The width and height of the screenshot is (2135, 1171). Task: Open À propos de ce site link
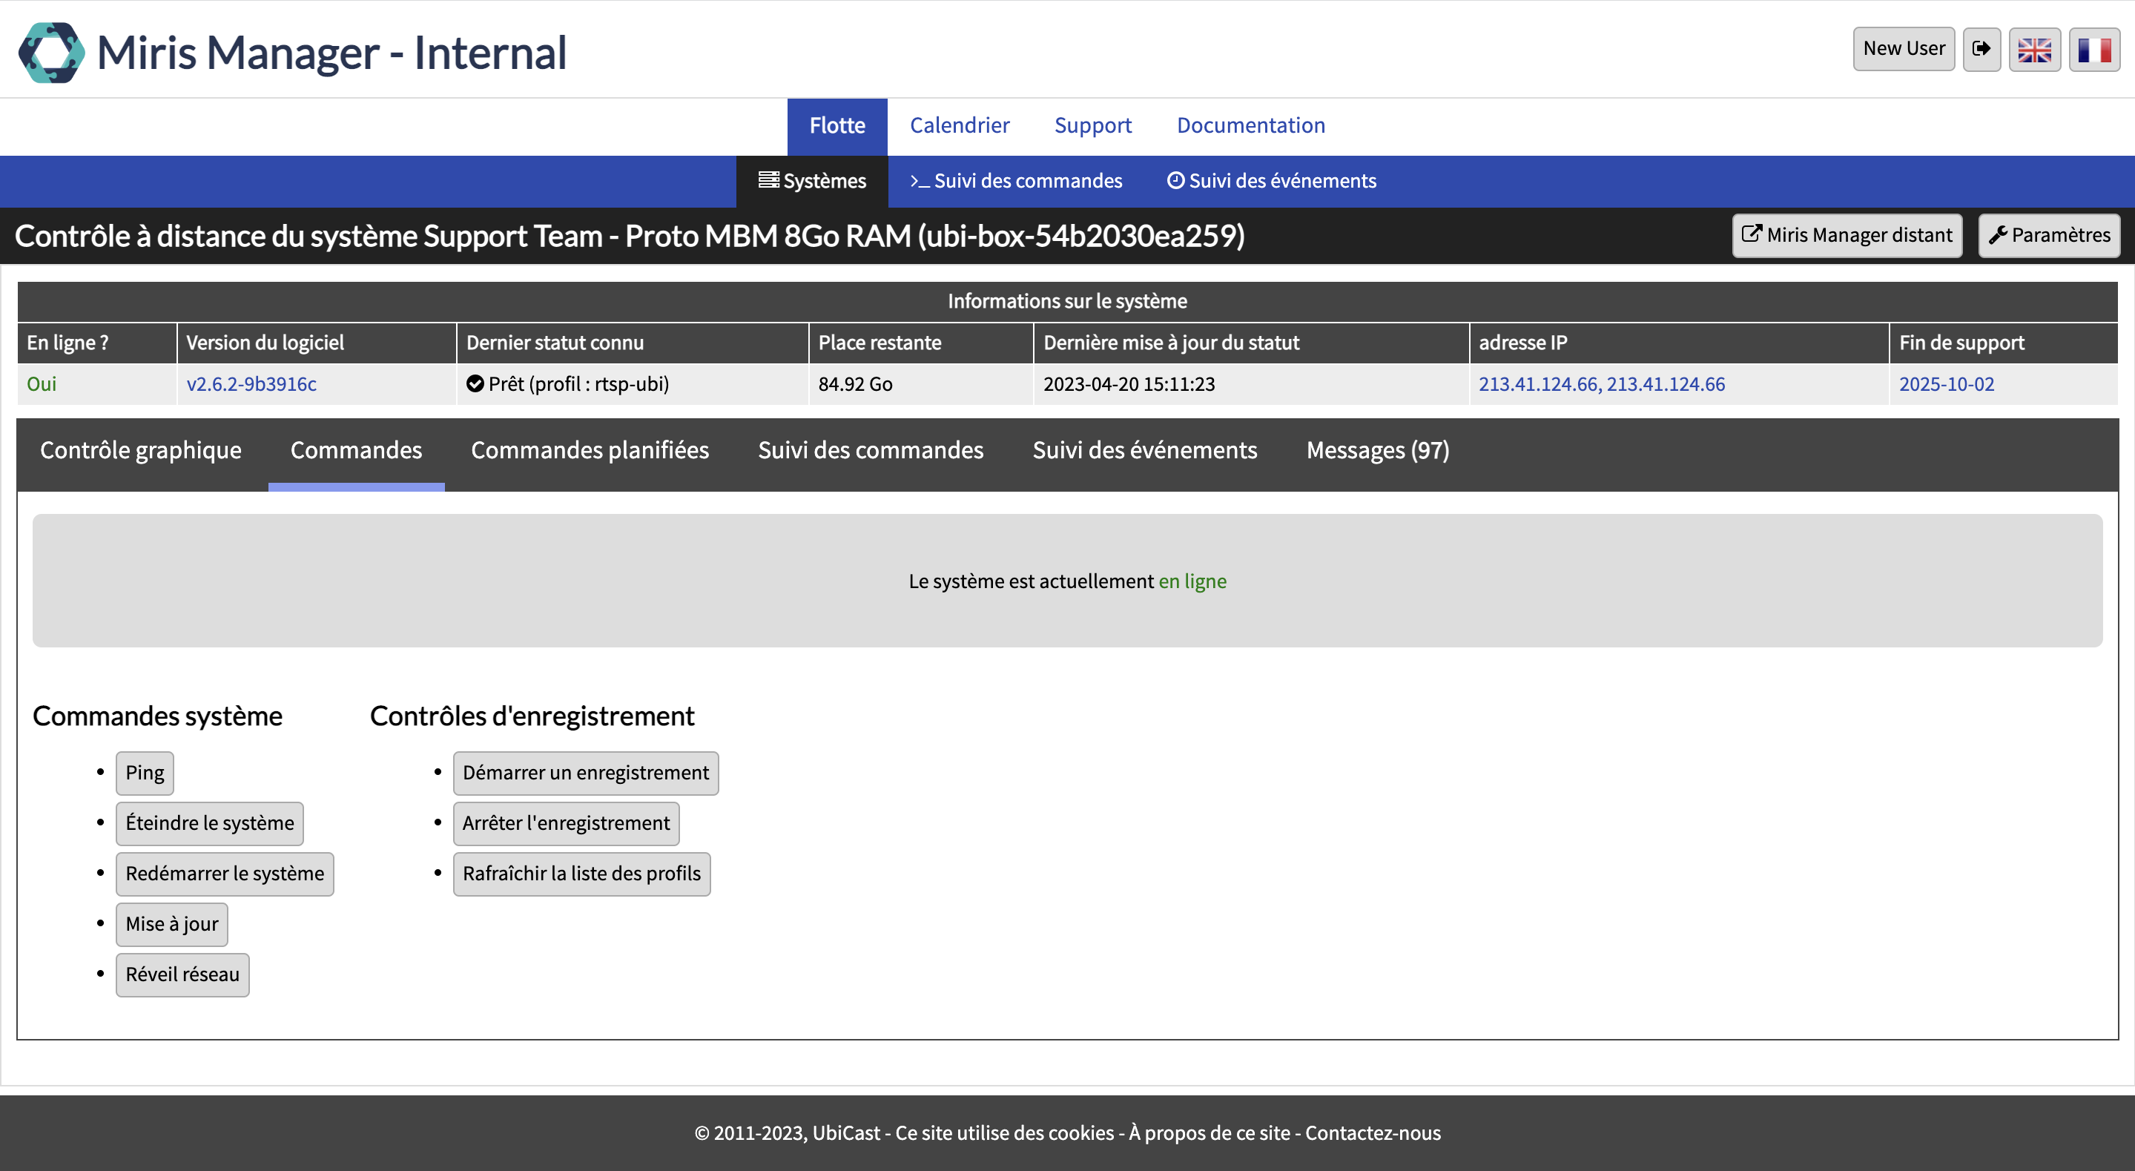tap(1210, 1133)
